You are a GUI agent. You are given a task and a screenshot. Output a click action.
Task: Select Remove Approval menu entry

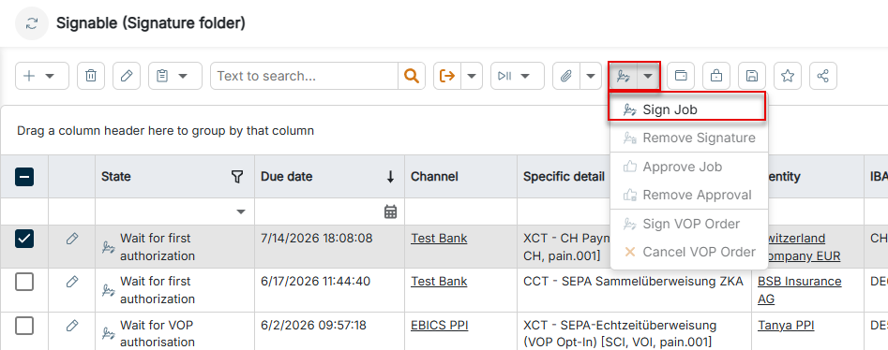point(688,195)
